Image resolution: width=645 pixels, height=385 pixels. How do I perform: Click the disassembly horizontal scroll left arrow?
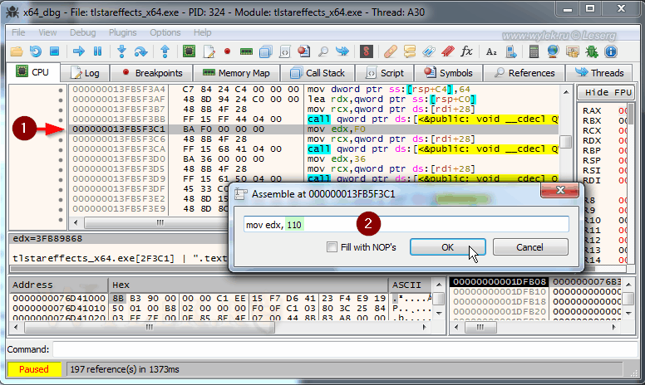76,223
